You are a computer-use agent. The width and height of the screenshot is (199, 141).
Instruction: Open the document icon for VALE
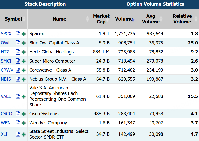[18, 97]
